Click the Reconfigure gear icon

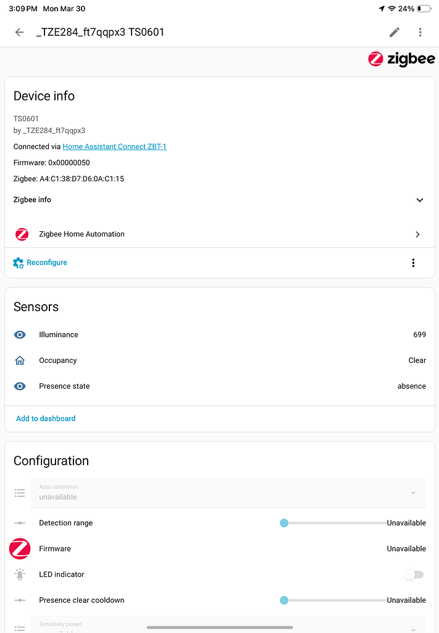click(18, 263)
